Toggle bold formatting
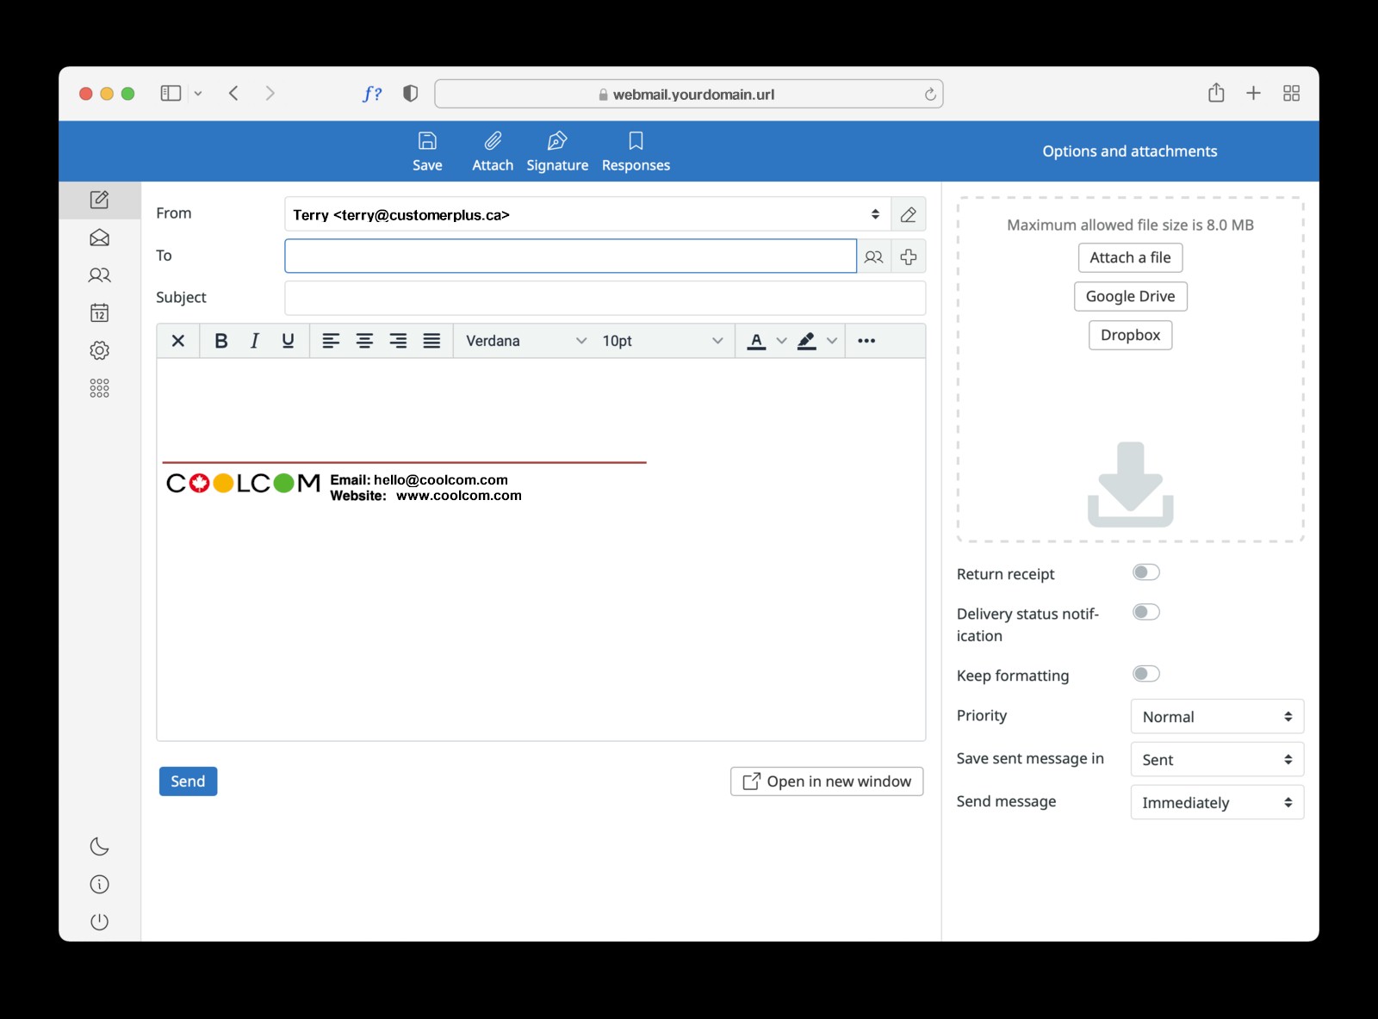 pos(221,341)
